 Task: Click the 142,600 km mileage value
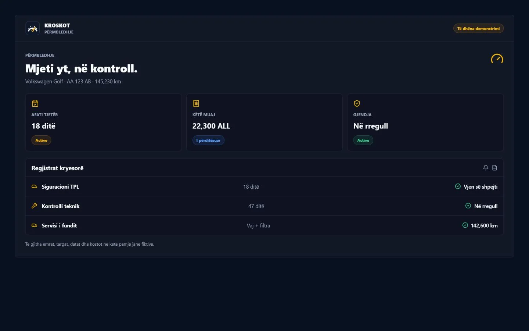coord(484,226)
